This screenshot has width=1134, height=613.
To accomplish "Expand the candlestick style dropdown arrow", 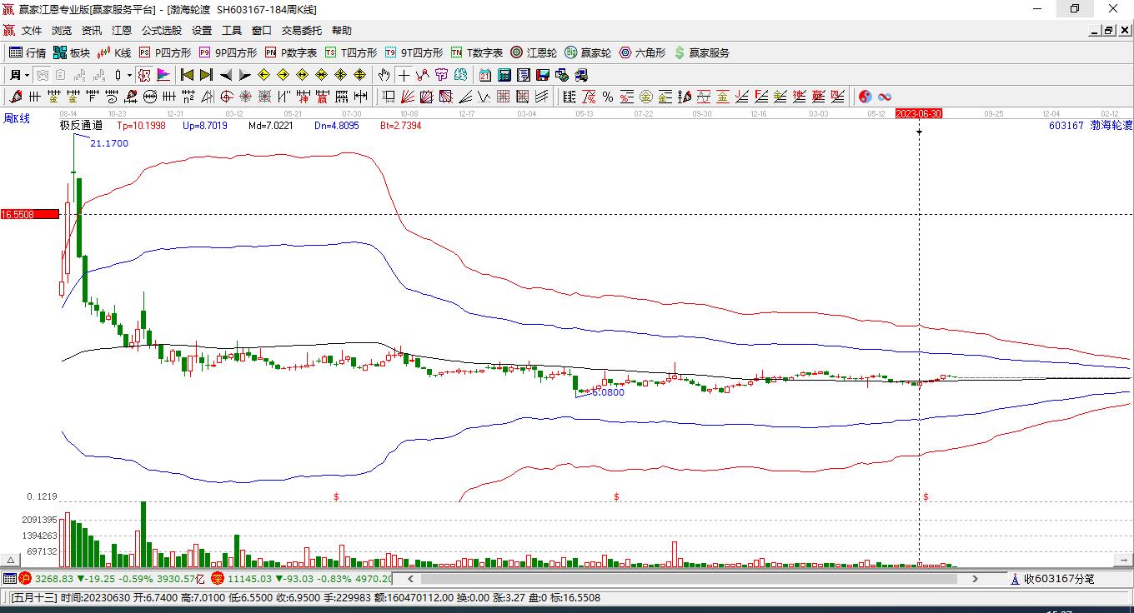I will click(129, 75).
